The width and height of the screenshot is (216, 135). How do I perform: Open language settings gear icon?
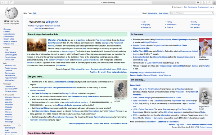coord(19,125)
